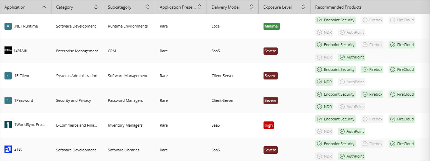Click the 1Password application icon

click(8, 100)
